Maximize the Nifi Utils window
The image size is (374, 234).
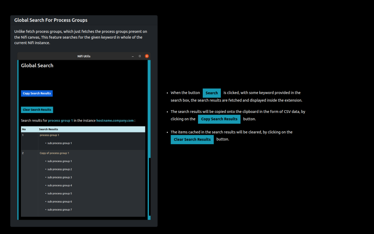point(140,56)
